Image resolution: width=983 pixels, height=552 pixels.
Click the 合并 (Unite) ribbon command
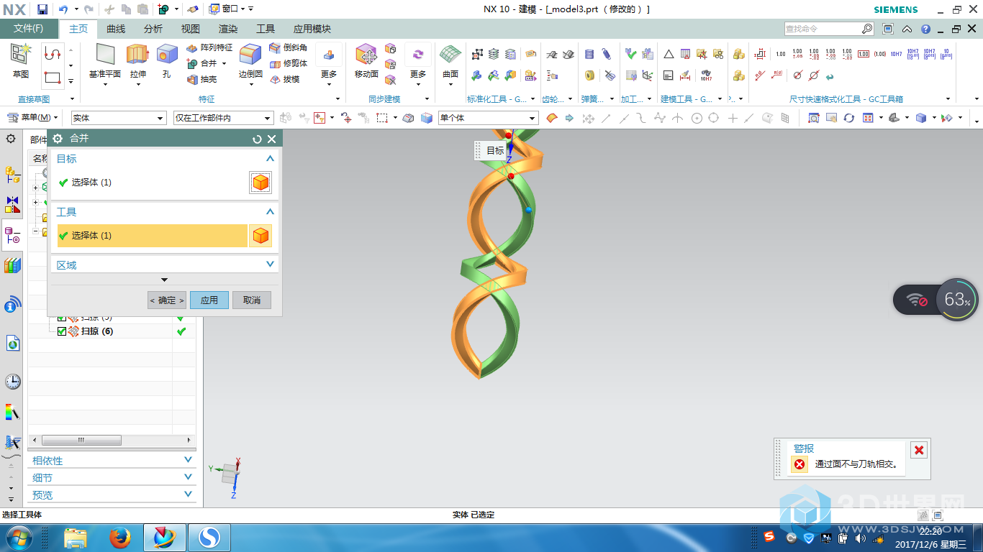(202, 63)
